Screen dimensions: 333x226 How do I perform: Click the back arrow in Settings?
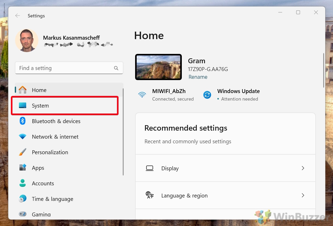coord(18,16)
